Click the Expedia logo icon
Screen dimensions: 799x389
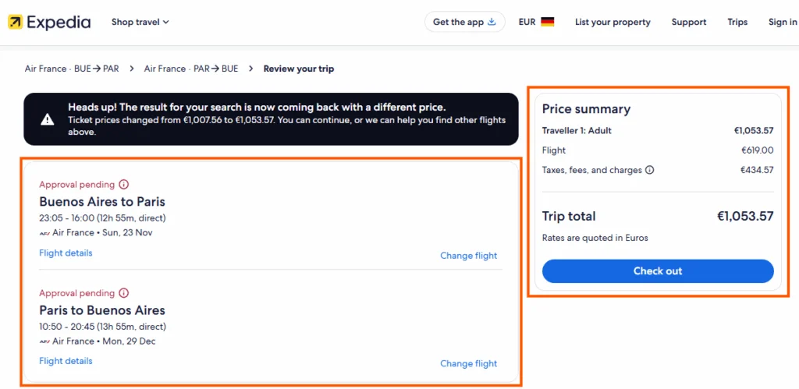[x=15, y=22]
